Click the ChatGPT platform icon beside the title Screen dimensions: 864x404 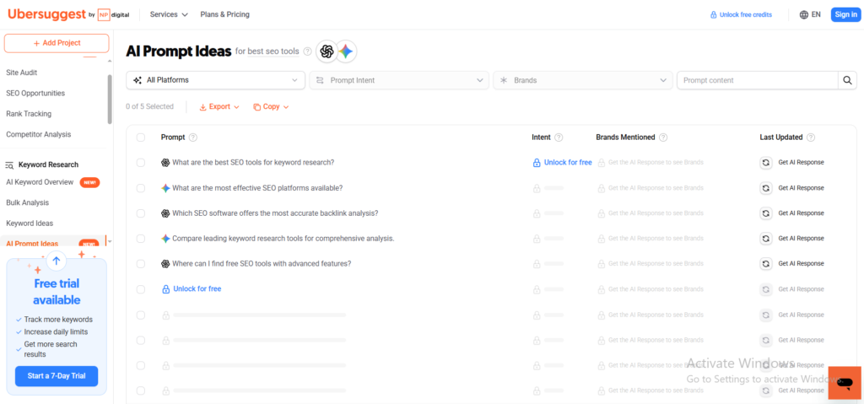coord(327,51)
